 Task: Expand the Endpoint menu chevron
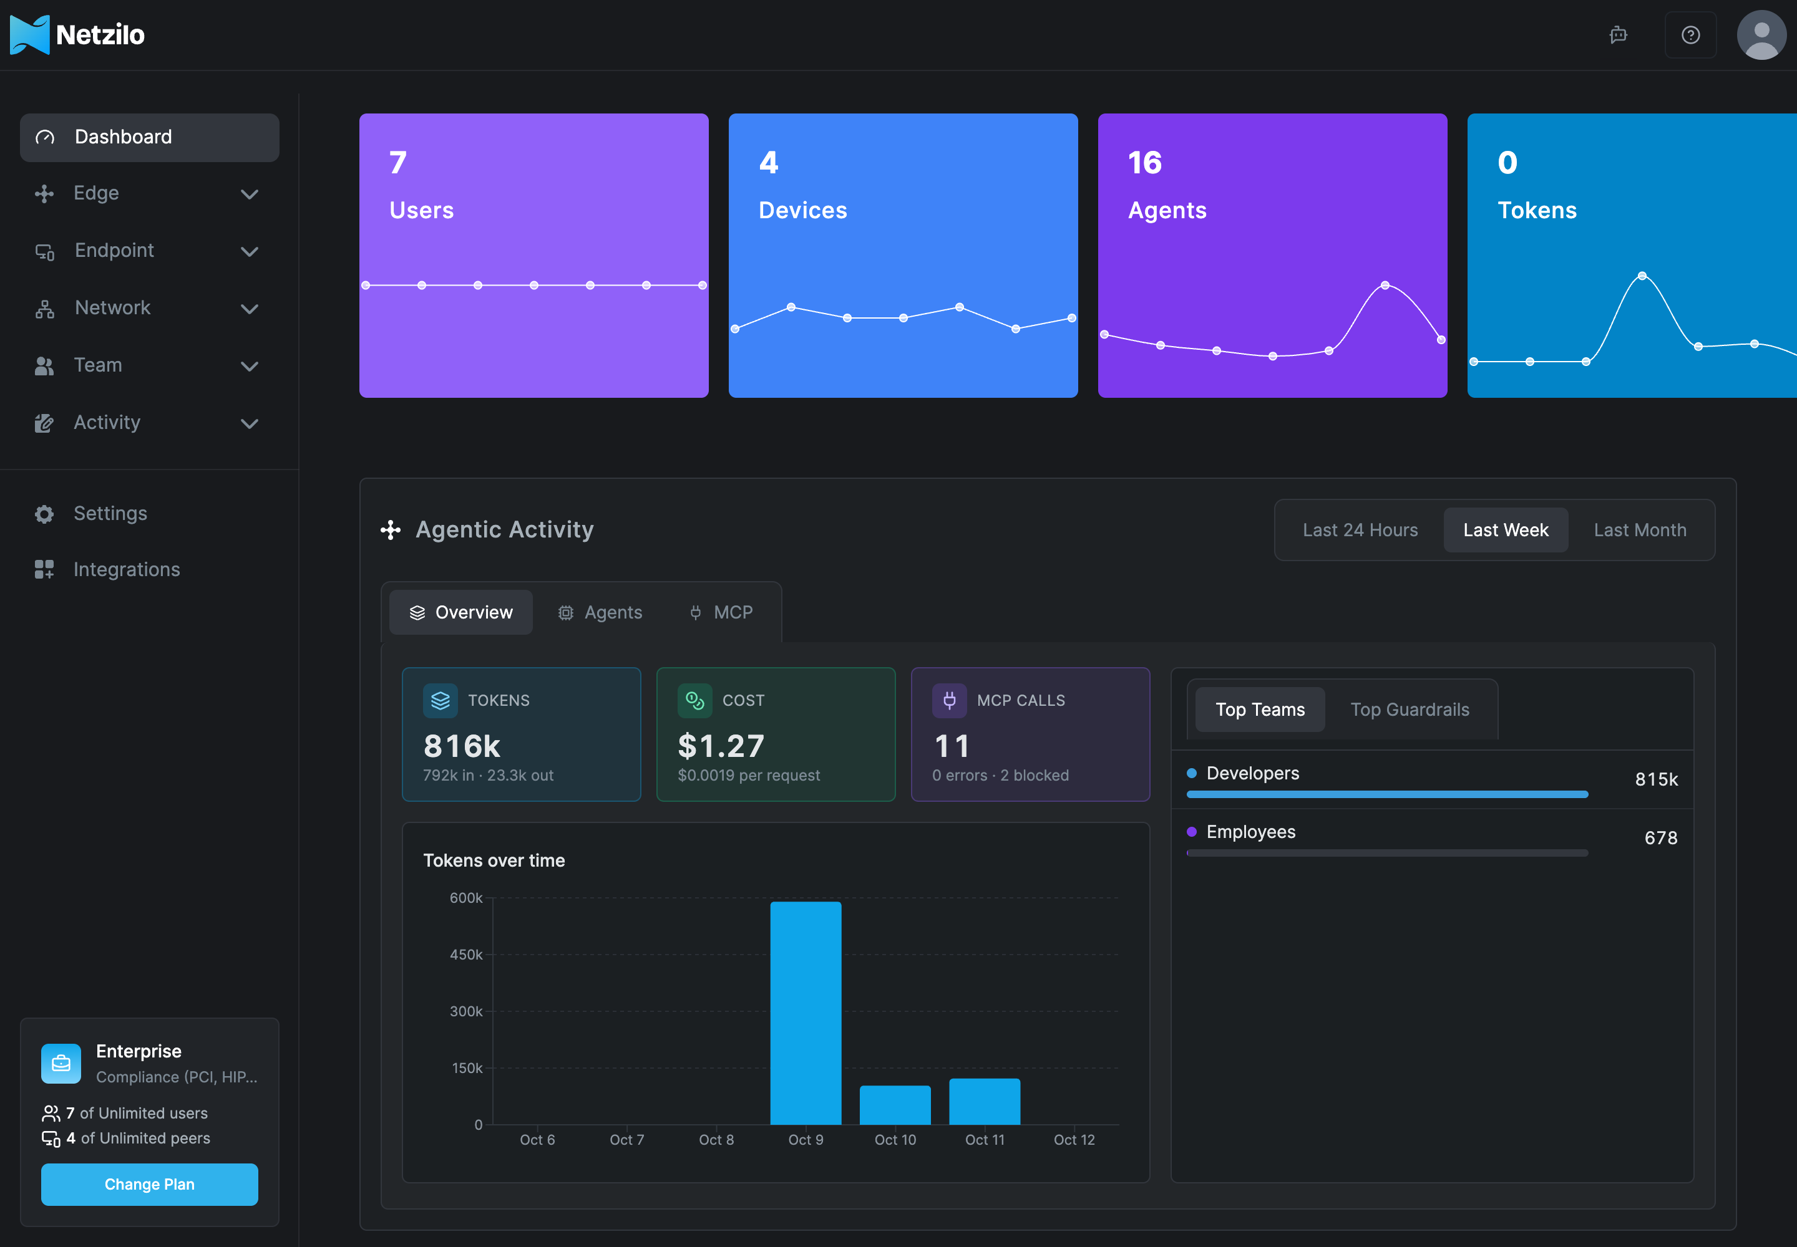click(x=250, y=252)
